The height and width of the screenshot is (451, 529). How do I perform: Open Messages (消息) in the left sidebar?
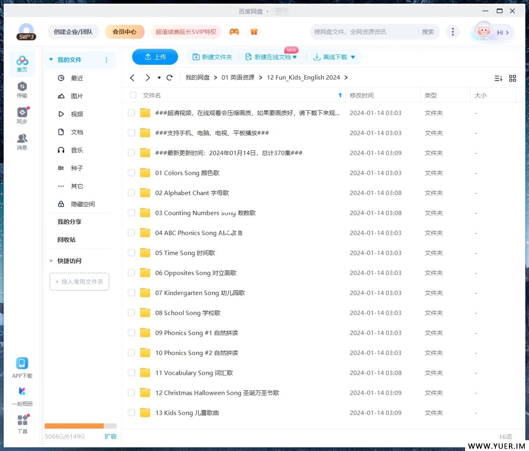(22, 139)
